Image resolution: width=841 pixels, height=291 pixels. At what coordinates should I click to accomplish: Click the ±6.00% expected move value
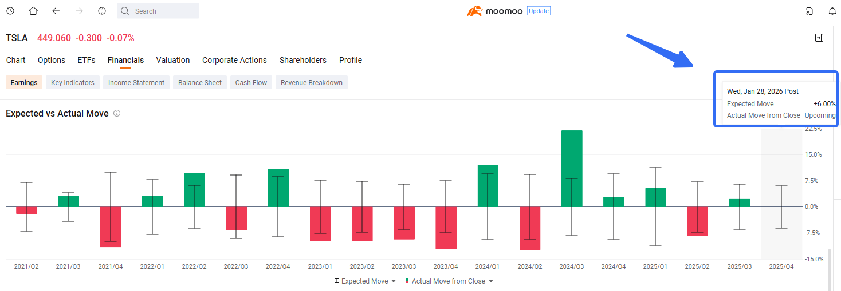[x=824, y=104]
